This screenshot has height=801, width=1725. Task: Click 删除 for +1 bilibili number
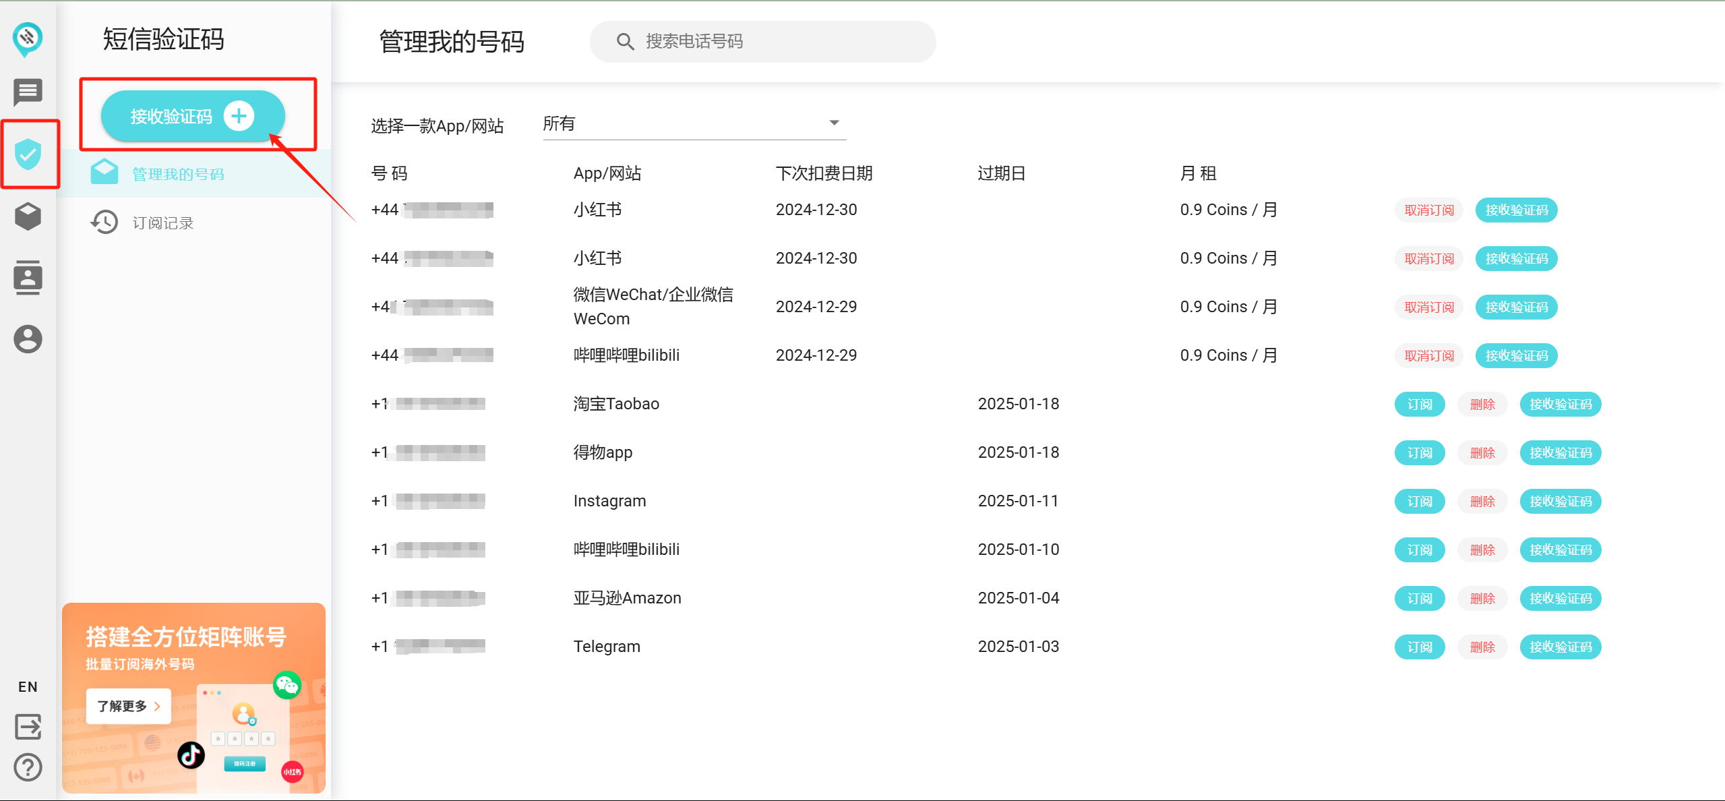click(x=1482, y=550)
